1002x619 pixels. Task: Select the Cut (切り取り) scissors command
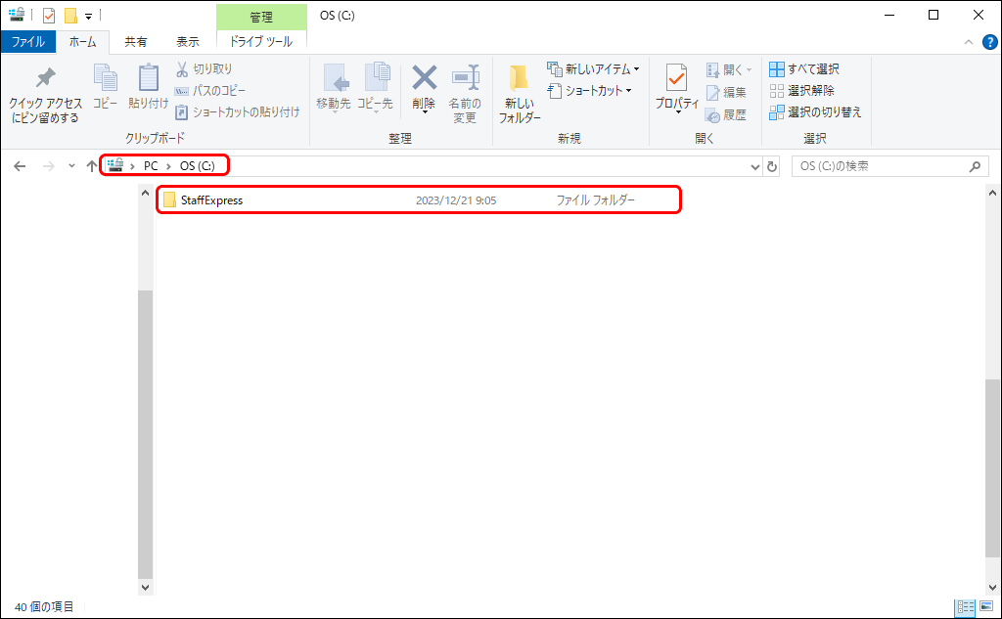tap(205, 69)
